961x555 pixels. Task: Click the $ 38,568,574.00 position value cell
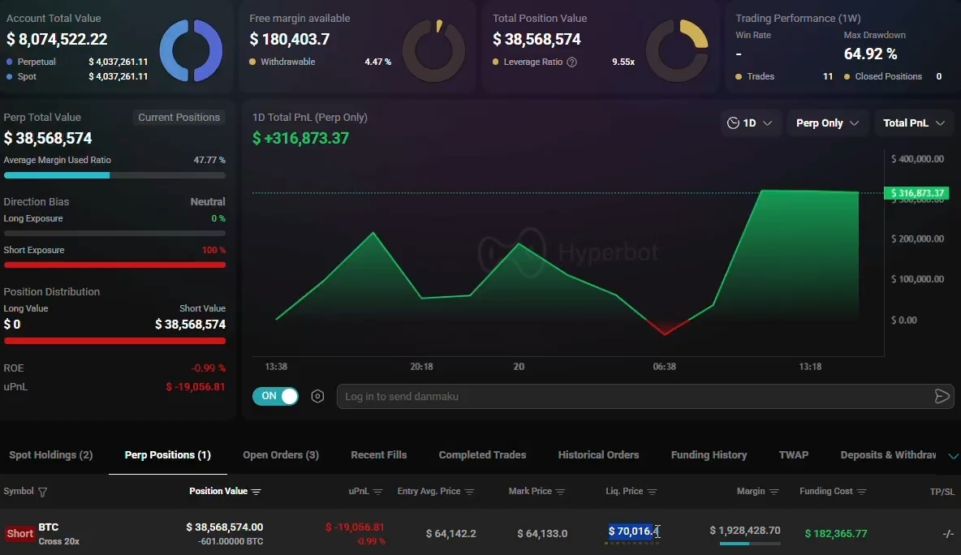point(224,527)
